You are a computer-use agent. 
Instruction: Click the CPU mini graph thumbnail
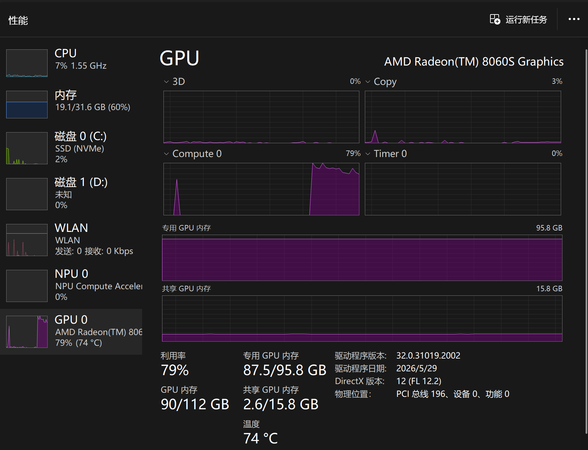coord(27,63)
